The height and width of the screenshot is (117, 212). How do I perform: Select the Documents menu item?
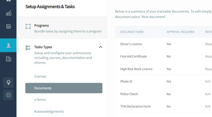coord(64,88)
